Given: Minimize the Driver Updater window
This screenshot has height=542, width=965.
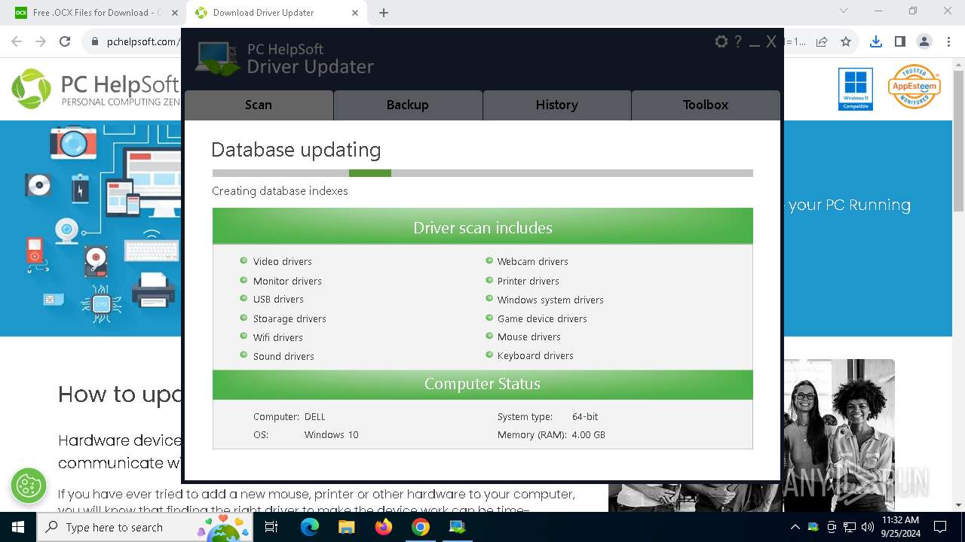Looking at the screenshot, I should click(x=755, y=44).
